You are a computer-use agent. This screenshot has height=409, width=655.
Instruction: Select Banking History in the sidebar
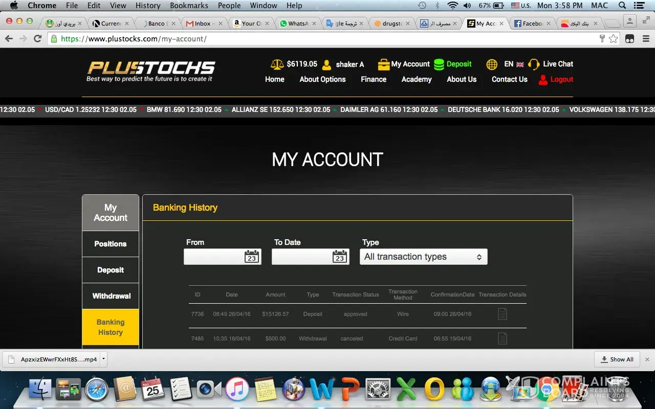point(111,327)
